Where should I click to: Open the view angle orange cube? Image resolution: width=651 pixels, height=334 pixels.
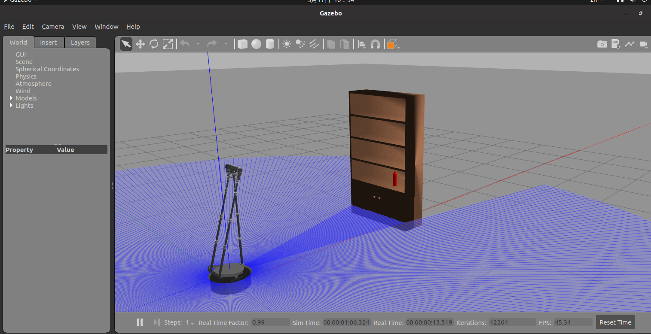click(391, 44)
